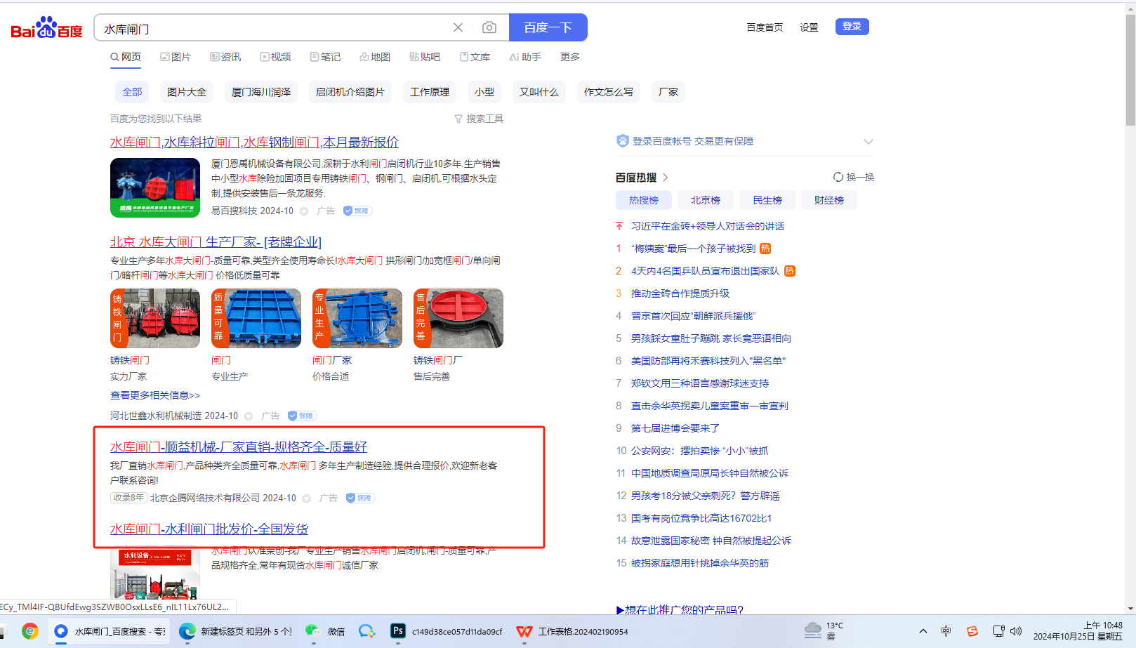Open image search via the camera icon
This screenshot has width=1136, height=648.
tap(489, 27)
